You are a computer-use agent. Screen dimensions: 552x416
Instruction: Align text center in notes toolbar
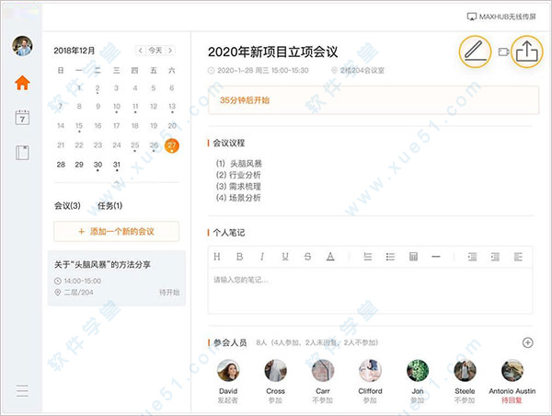[x=495, y=257]
